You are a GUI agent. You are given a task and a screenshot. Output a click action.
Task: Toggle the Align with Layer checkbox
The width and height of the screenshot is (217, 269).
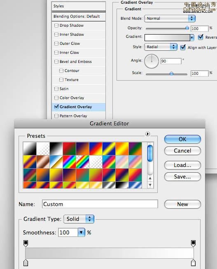pyautogui.click(x=183, y=47)
